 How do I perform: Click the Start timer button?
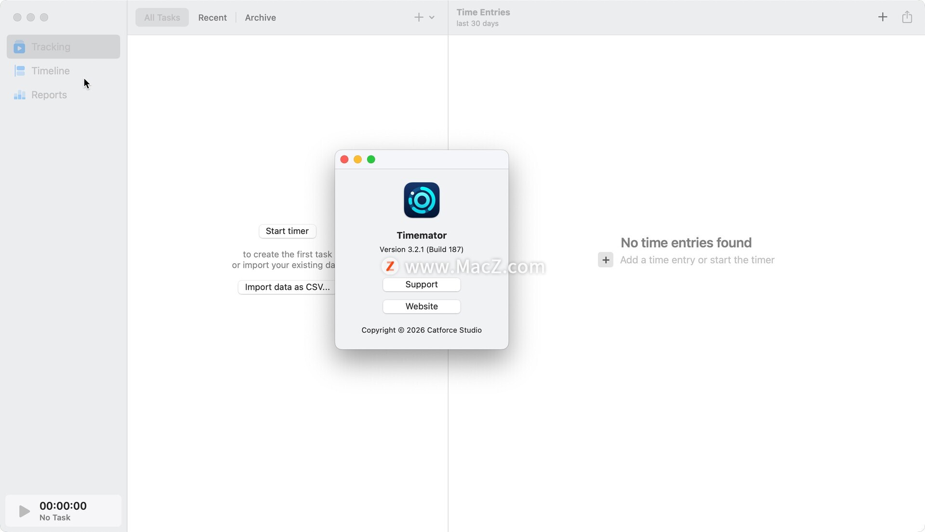287,231
